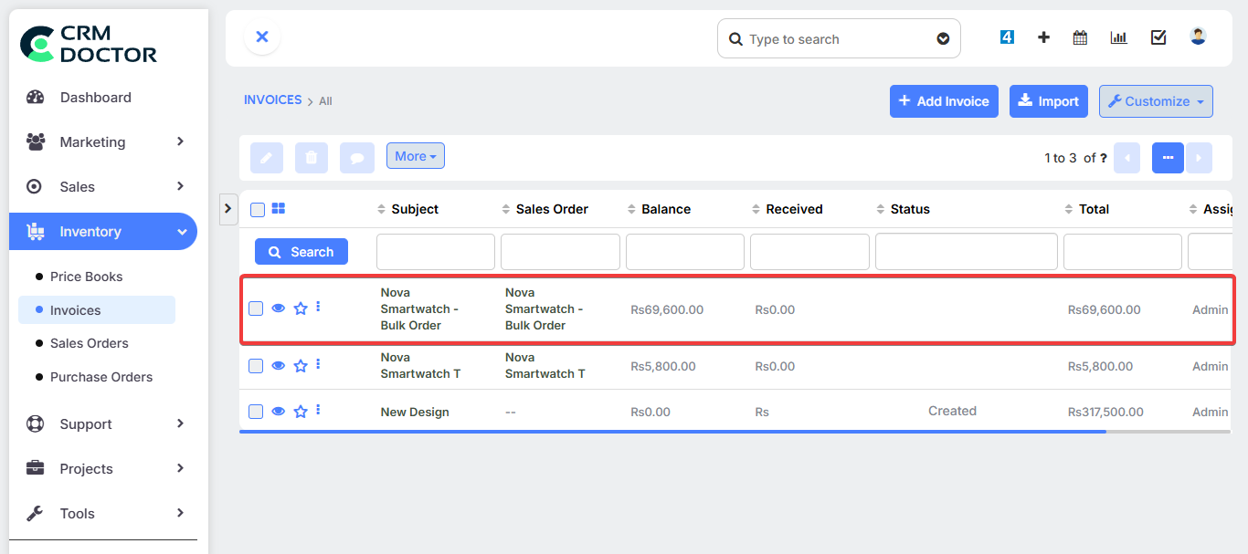Image resolution: width=1248 pixels, height=554 pixels.
Task: Open the notifications badge showing 4
Action: [1007, 37]
